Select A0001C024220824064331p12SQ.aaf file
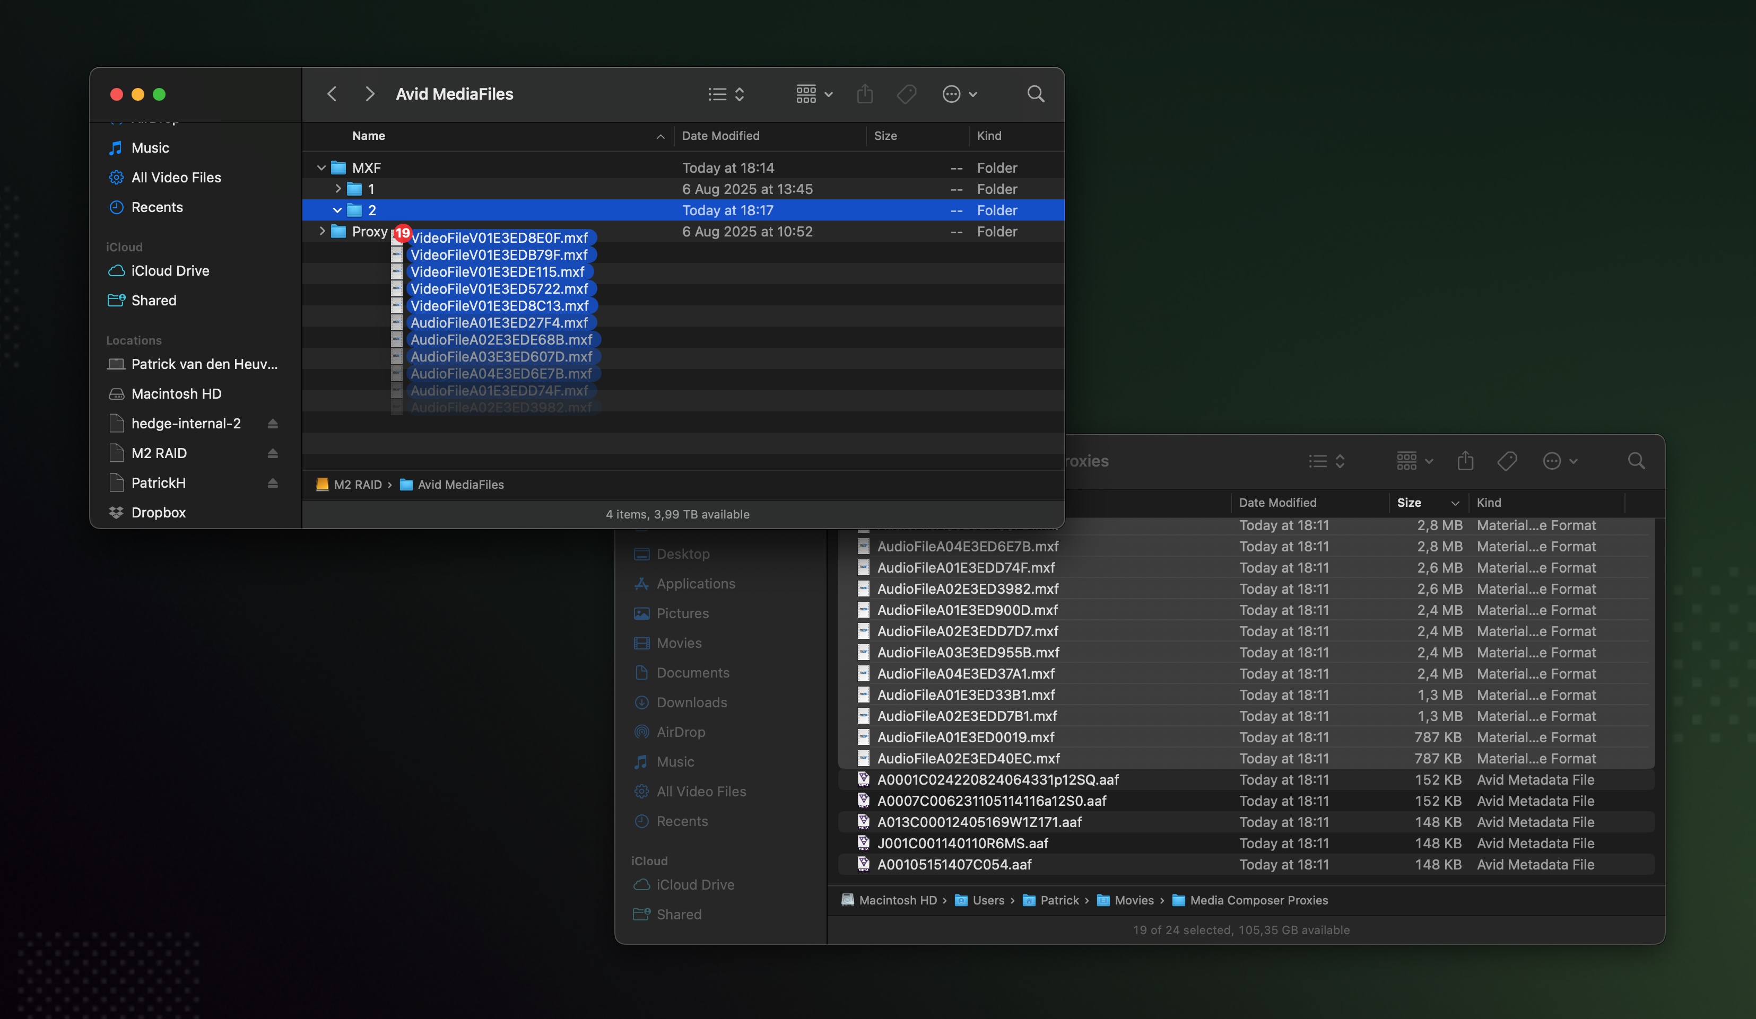The image size is (1756, 1019). [x=1246, y=780]
